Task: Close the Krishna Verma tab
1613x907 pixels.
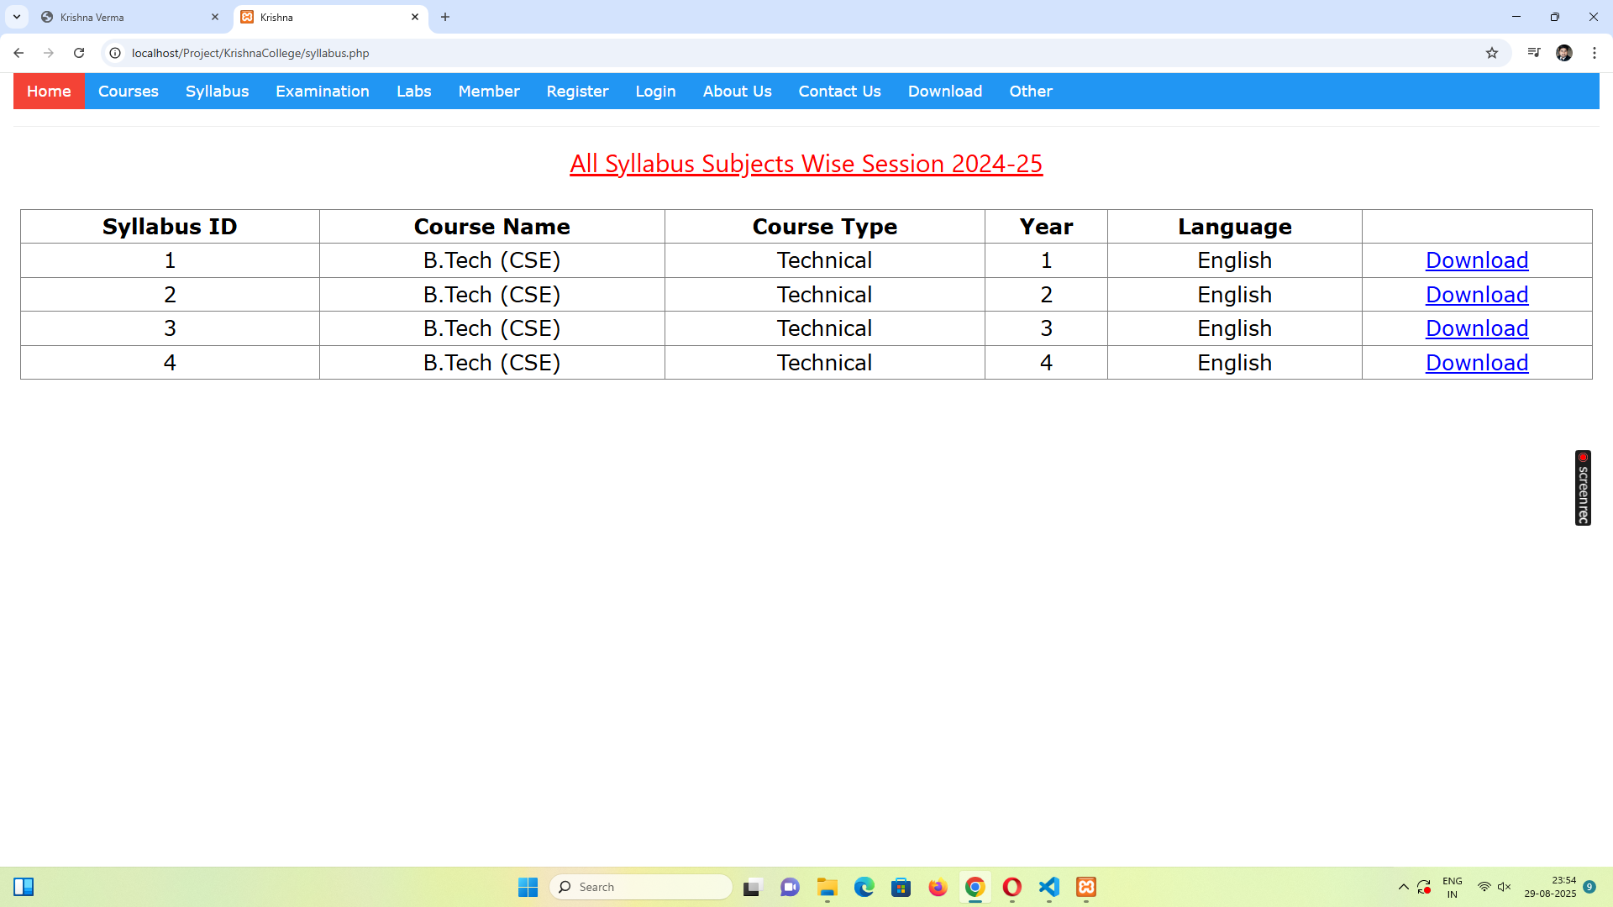Action: click(x=215, y=17)
